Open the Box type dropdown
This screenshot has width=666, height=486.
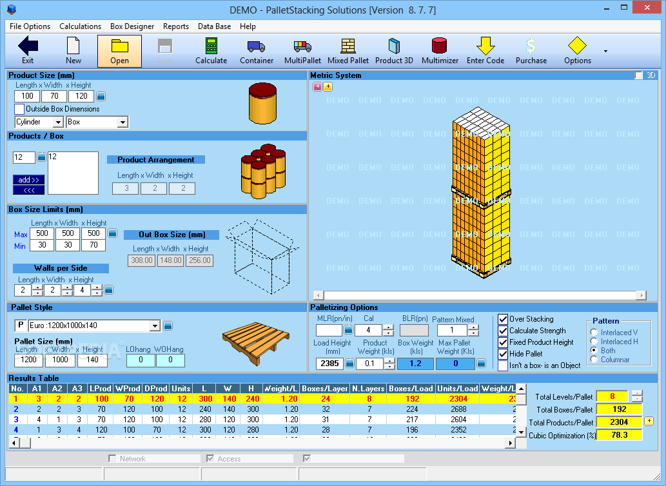[122, 122]
